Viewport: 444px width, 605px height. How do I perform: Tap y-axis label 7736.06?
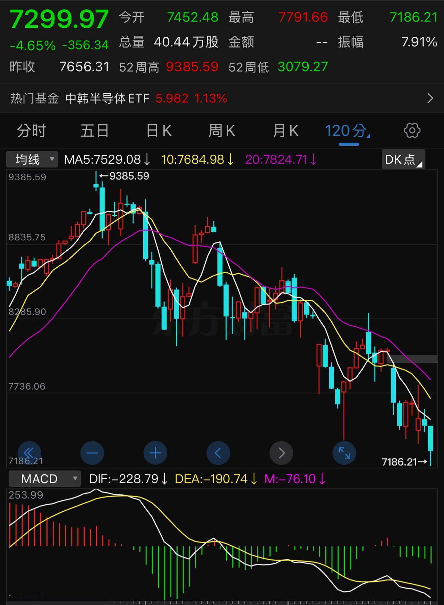27,386
